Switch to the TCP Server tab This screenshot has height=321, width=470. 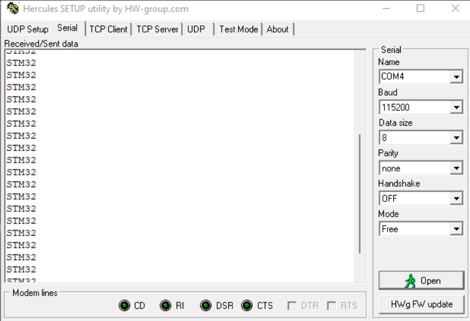pyautogui.click(x=158, y=29)
